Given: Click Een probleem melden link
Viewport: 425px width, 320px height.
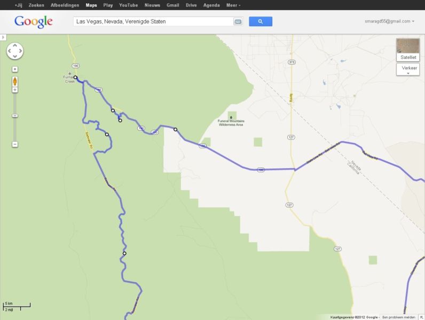Looking at the screenshot, I should [x=398, y=317].
